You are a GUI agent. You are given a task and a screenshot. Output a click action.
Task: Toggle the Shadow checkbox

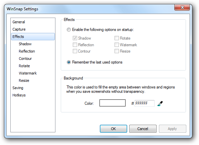tap(75, 38)
